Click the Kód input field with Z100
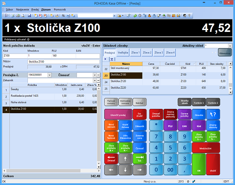 pos(15,56)
